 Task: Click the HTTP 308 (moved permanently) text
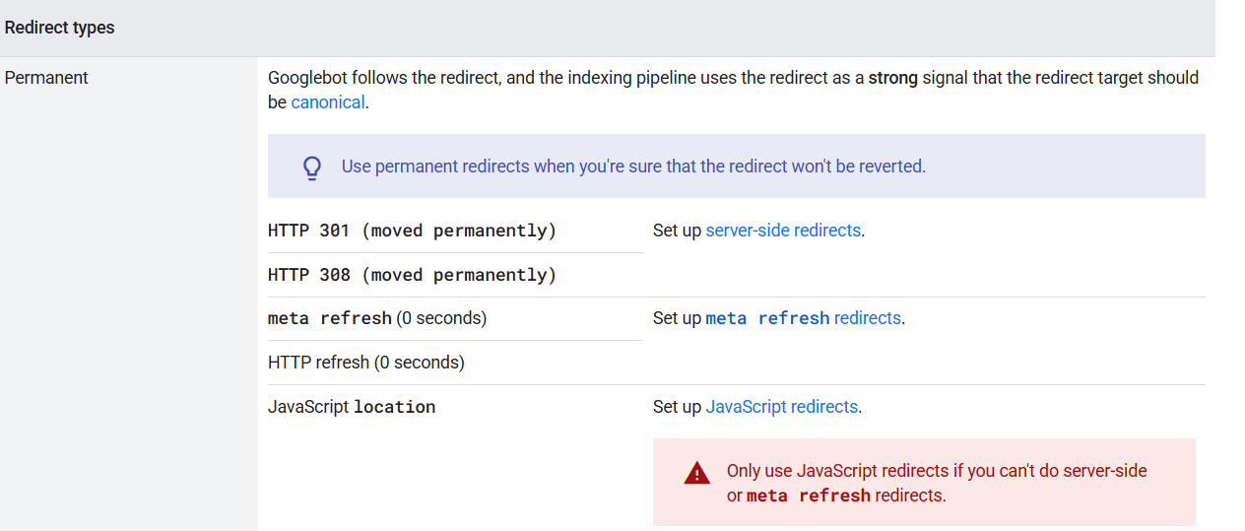tap(412, 275)
